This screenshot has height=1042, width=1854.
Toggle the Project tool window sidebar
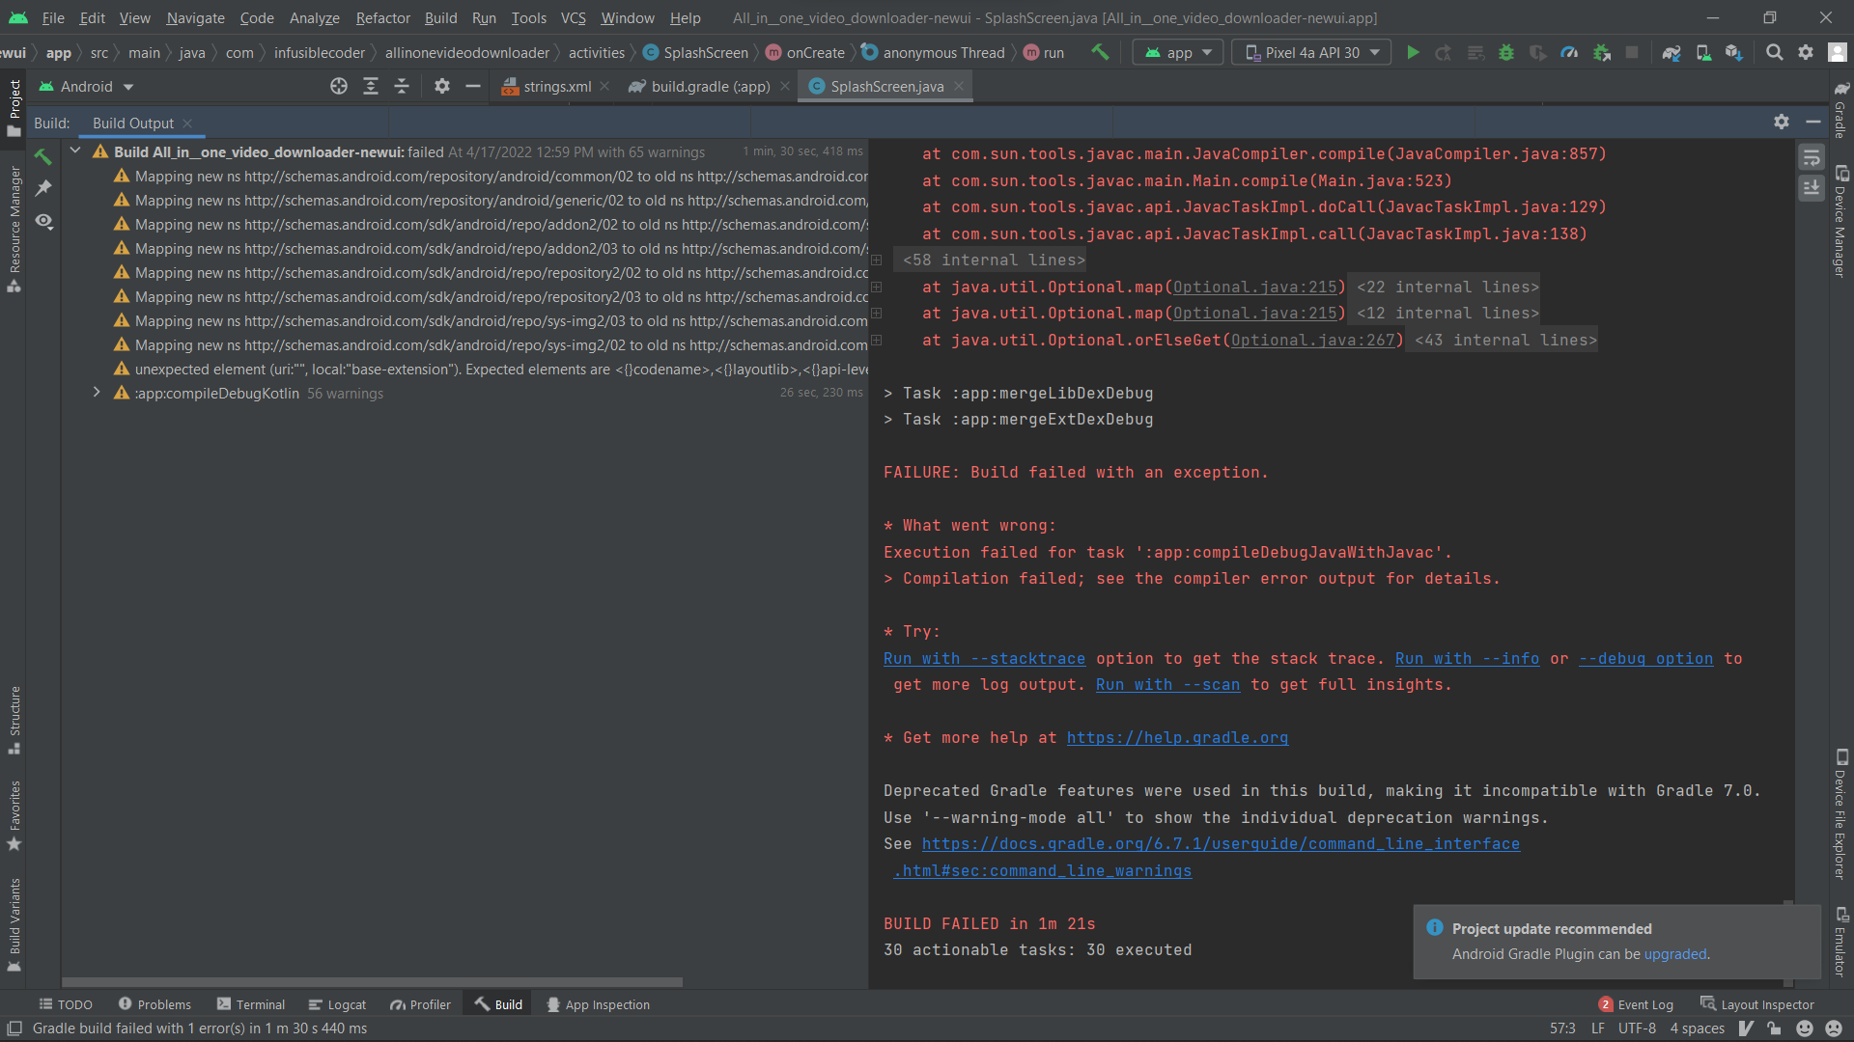14,107
